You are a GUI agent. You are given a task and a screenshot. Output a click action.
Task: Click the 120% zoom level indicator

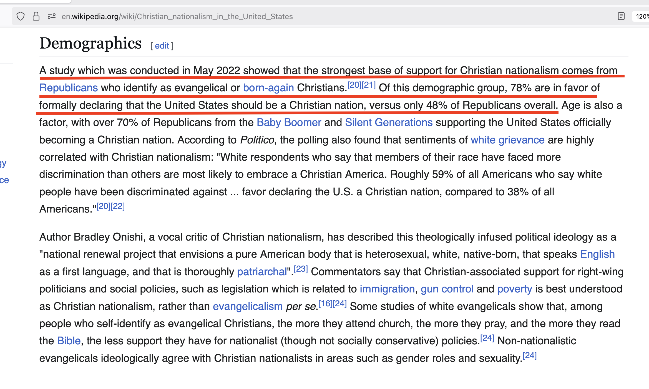(x=642, y=17)
